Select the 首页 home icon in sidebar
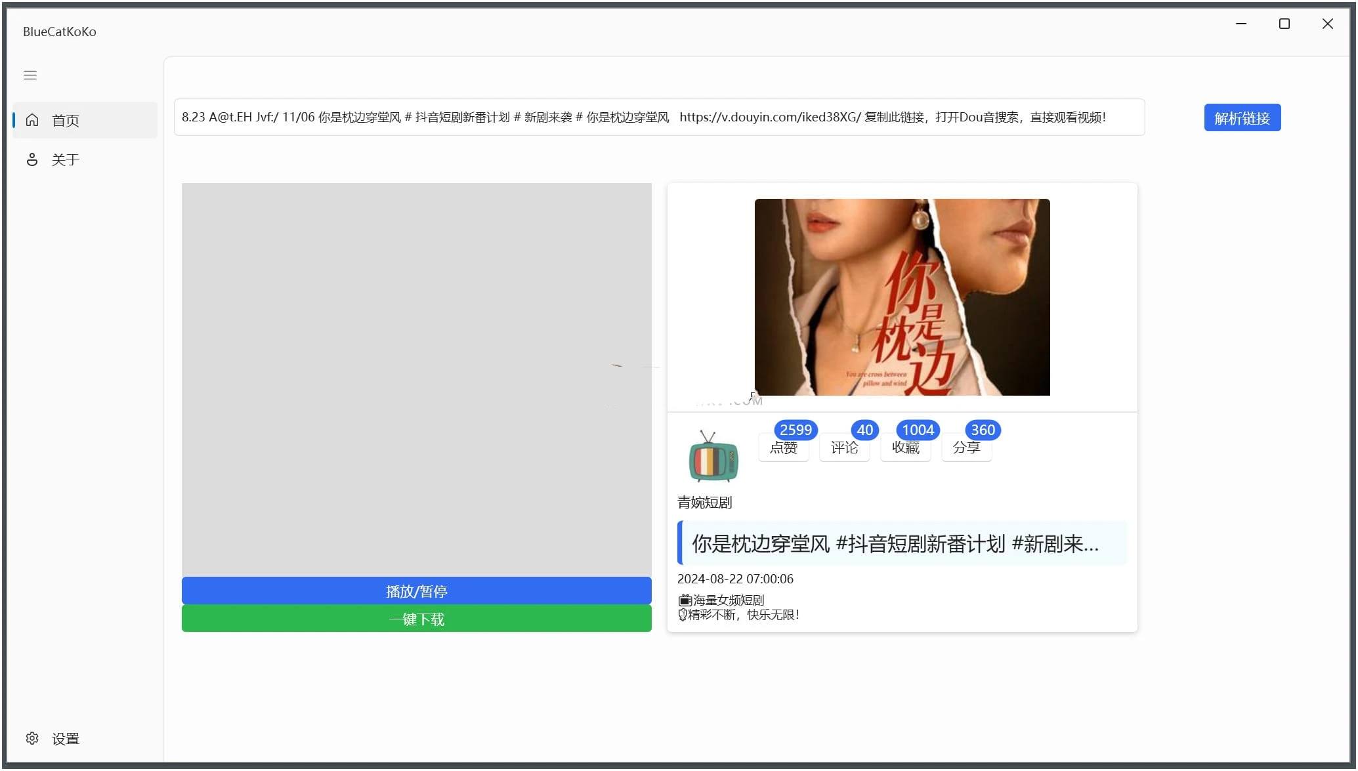This screenshot has height=771, width=1358. [32, 120]
